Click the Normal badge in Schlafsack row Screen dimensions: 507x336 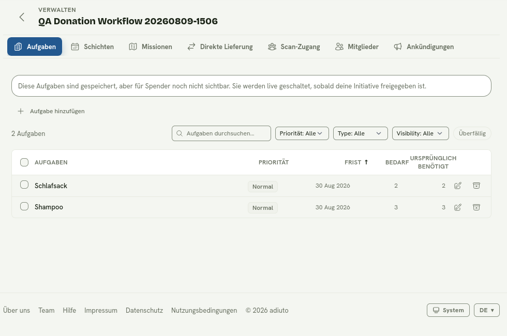(x=263, y=187)
